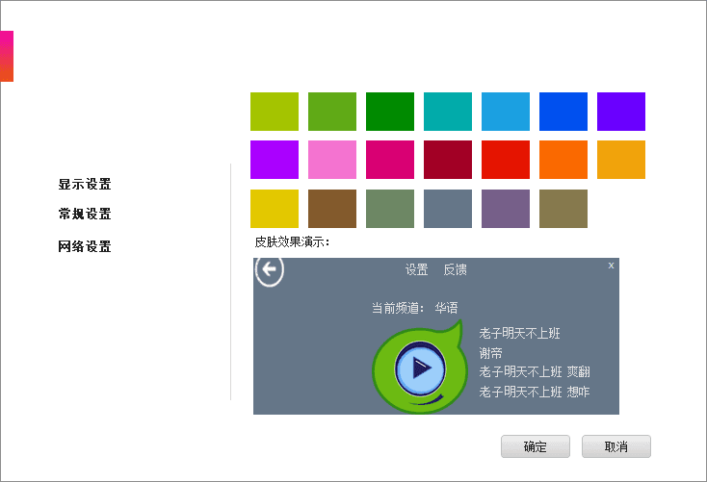Choose the pink skin color swatch
The height and width of the screenshot is (482, 707).
[x=332, y=160]
